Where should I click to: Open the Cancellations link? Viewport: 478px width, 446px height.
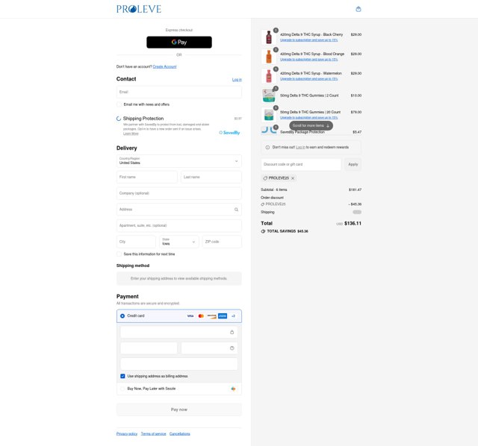click(x=179, y=434)
